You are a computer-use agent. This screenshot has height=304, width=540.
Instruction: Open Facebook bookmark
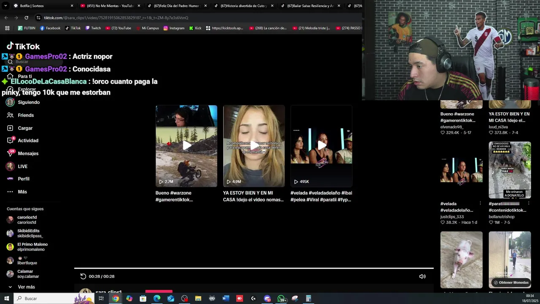tap(50, 28)
